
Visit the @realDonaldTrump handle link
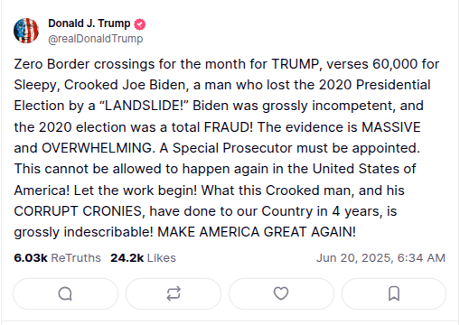coord(96,39)
